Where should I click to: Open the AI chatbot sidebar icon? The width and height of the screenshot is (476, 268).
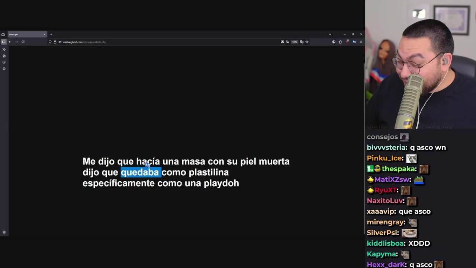[x=4, y=49]
